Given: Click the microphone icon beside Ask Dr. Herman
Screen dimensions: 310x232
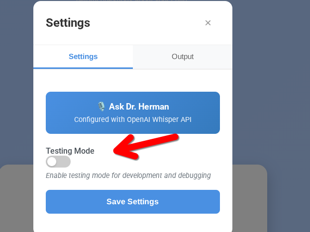Looking at the screenshot, I should click(102, 107).
